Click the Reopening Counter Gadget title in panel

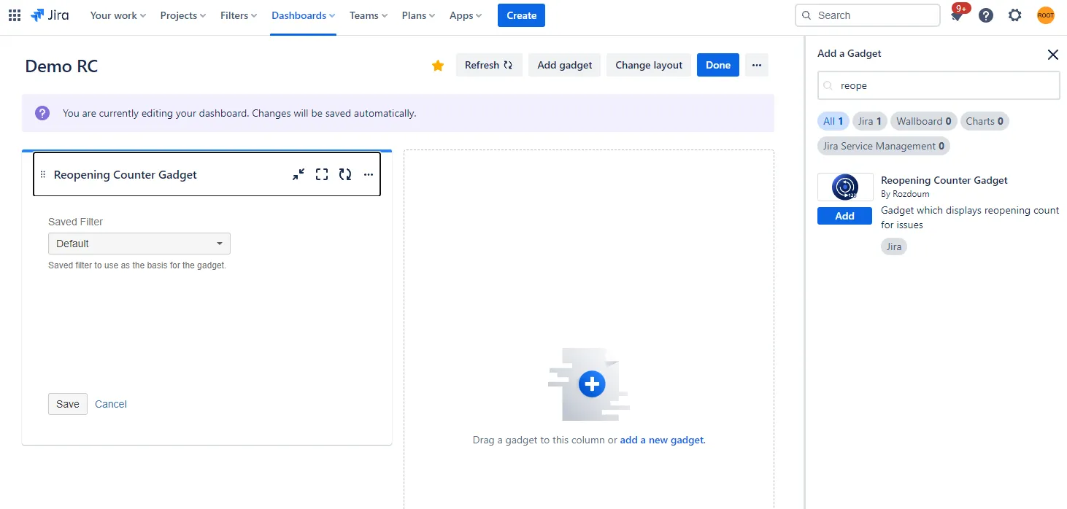pos(944,180)
